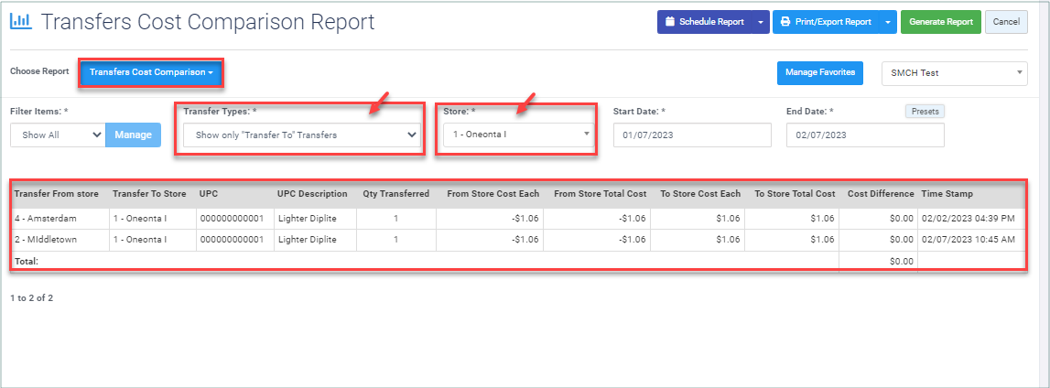Open Schedule Report split-button arrow
1050x388 pixels.
point(760,21)
